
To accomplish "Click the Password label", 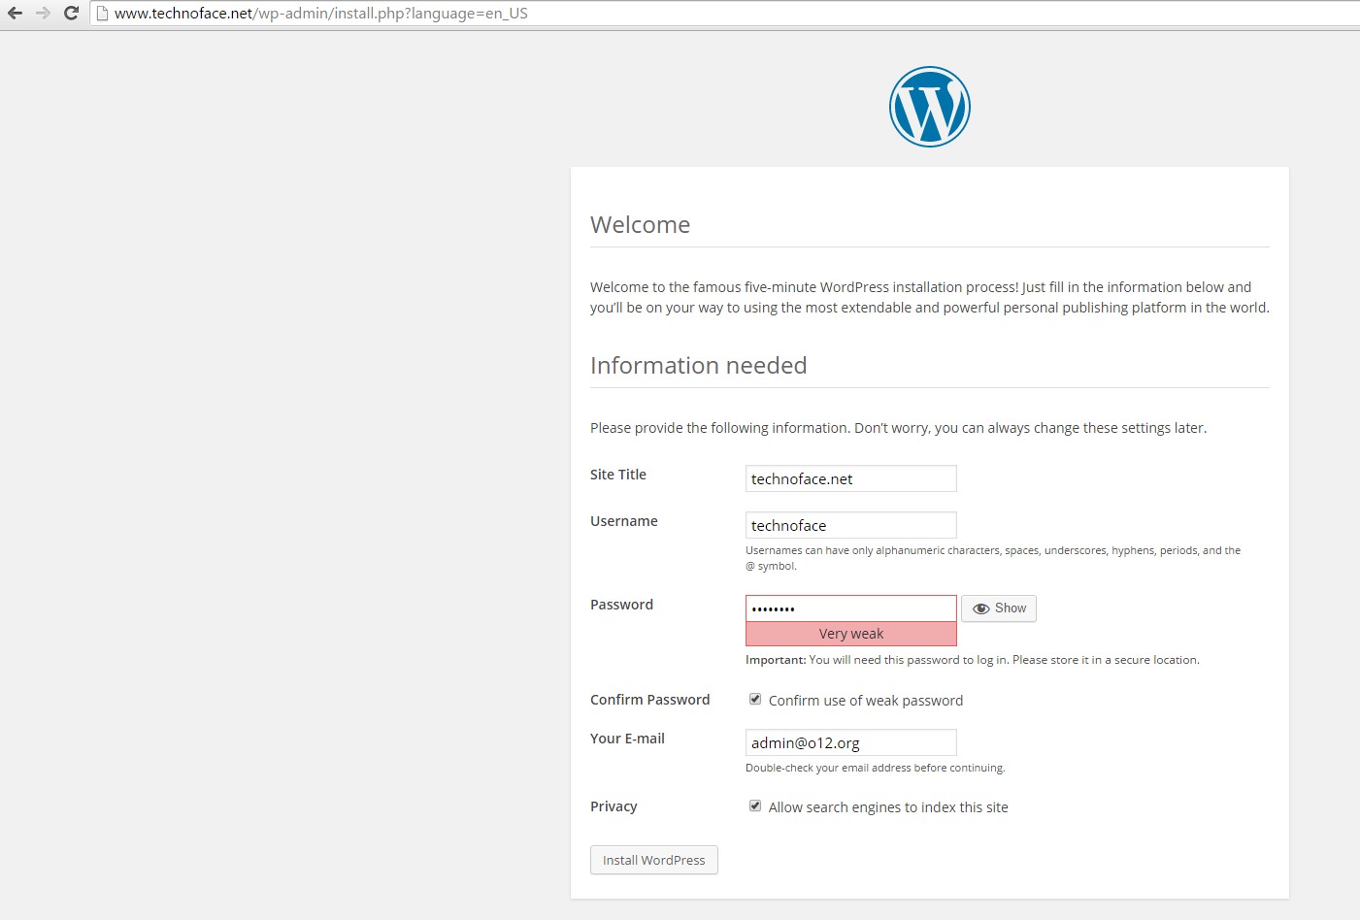I will (x=621, y=605).
